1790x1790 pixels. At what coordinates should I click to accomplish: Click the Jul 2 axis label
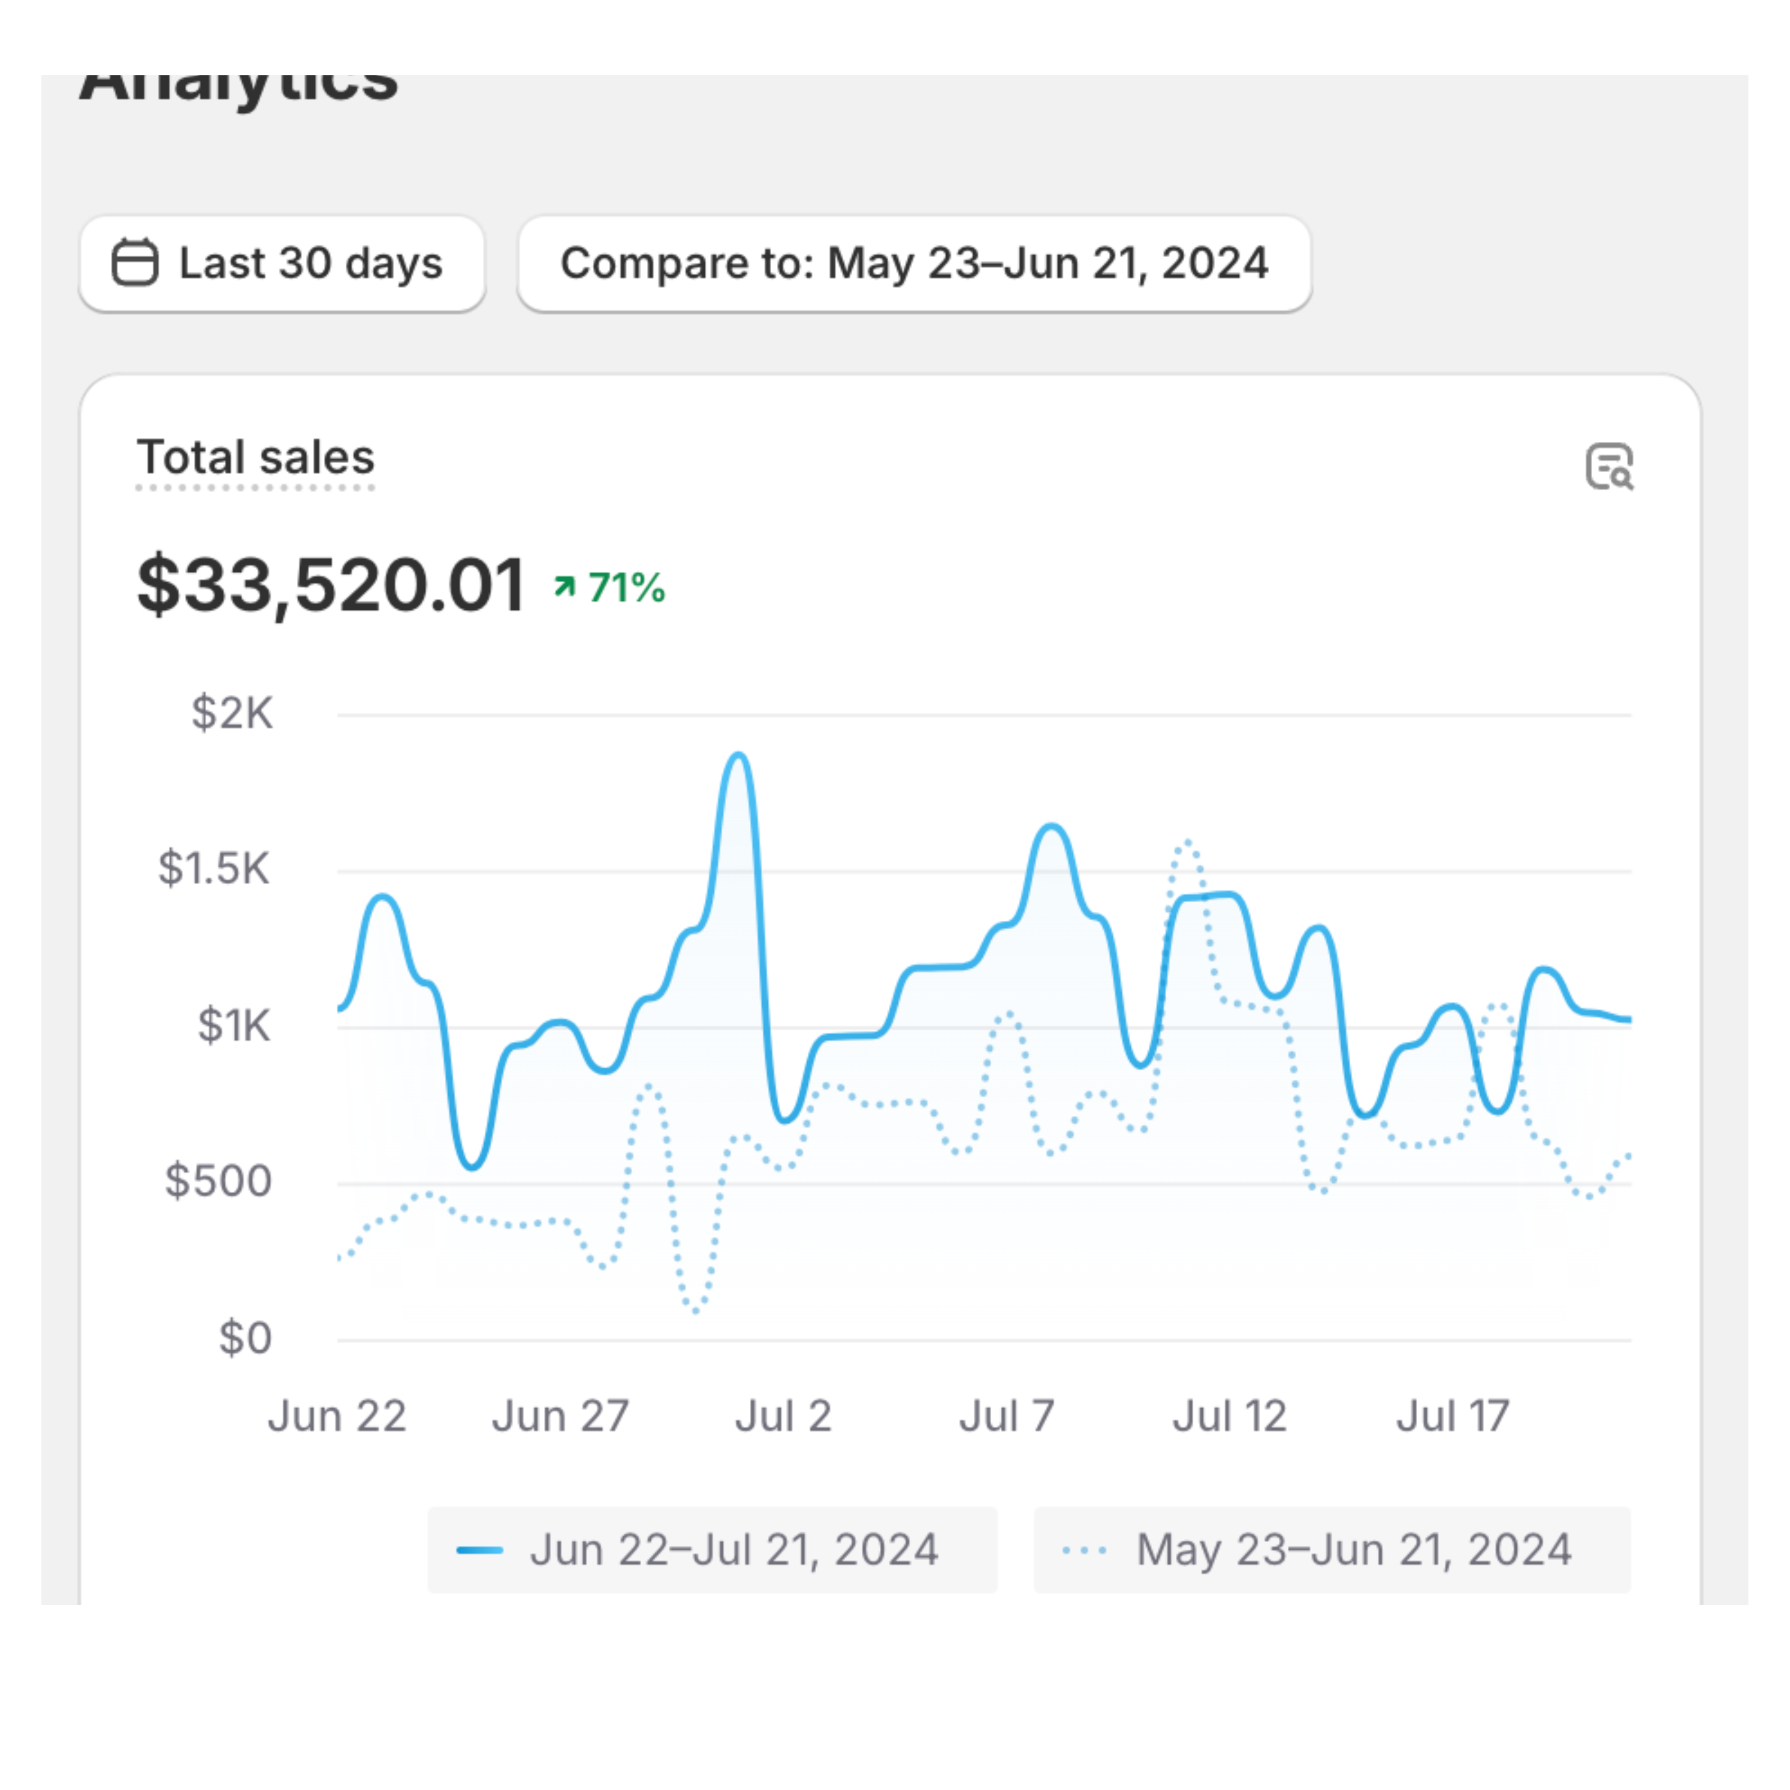[x=783, y=1417]
